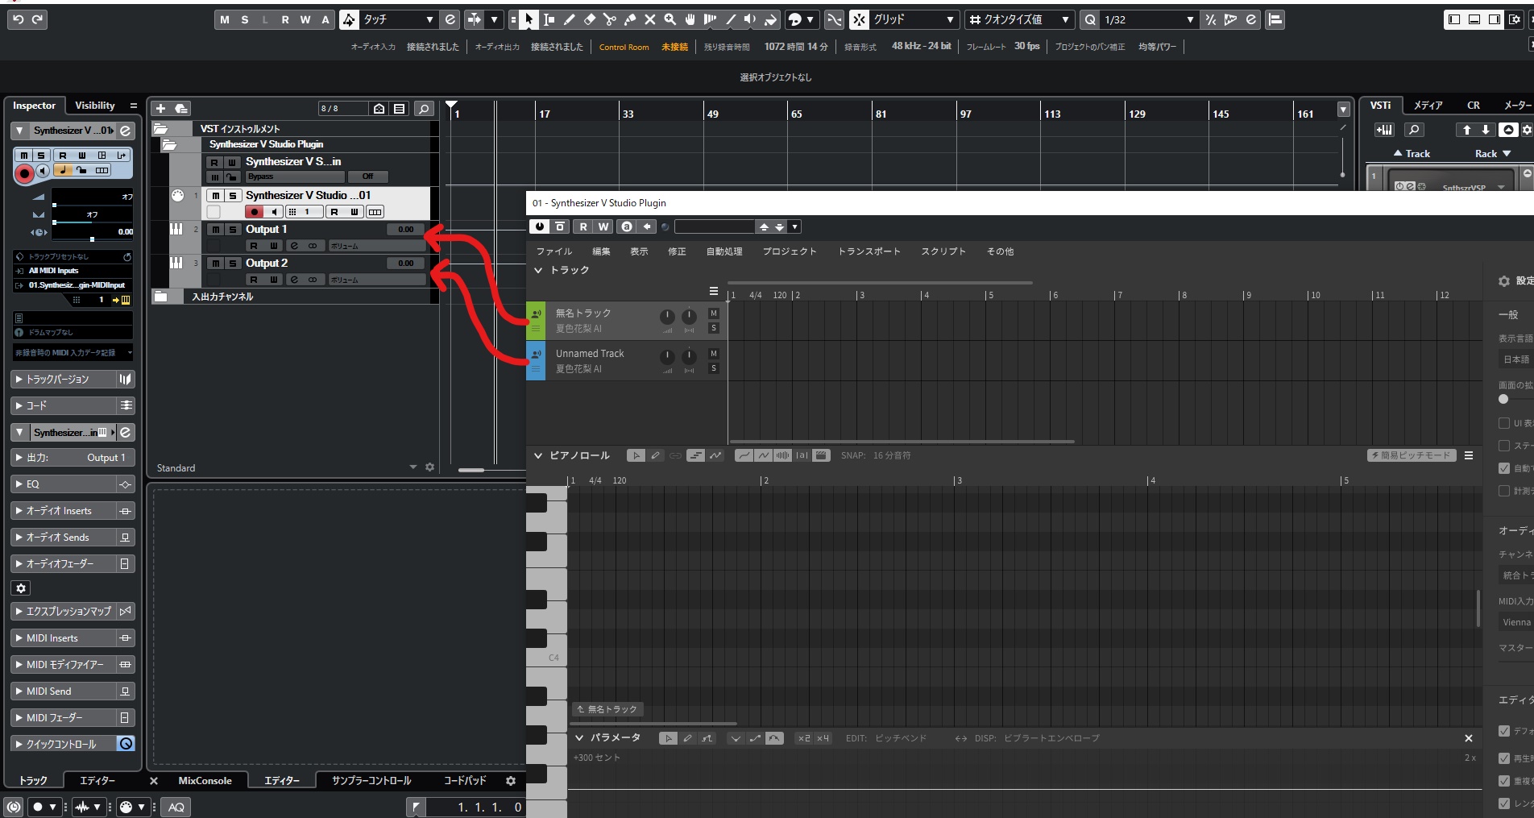The image size is (1534, 818).
Task: Select the Mute X tool
Action: pos(649,19)
